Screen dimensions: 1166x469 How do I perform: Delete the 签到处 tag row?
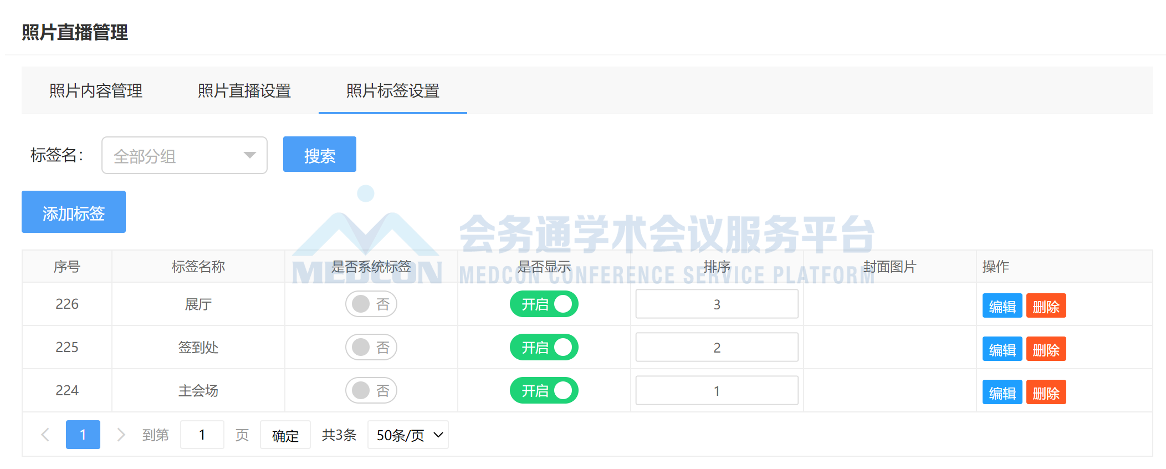[1046, 349]
